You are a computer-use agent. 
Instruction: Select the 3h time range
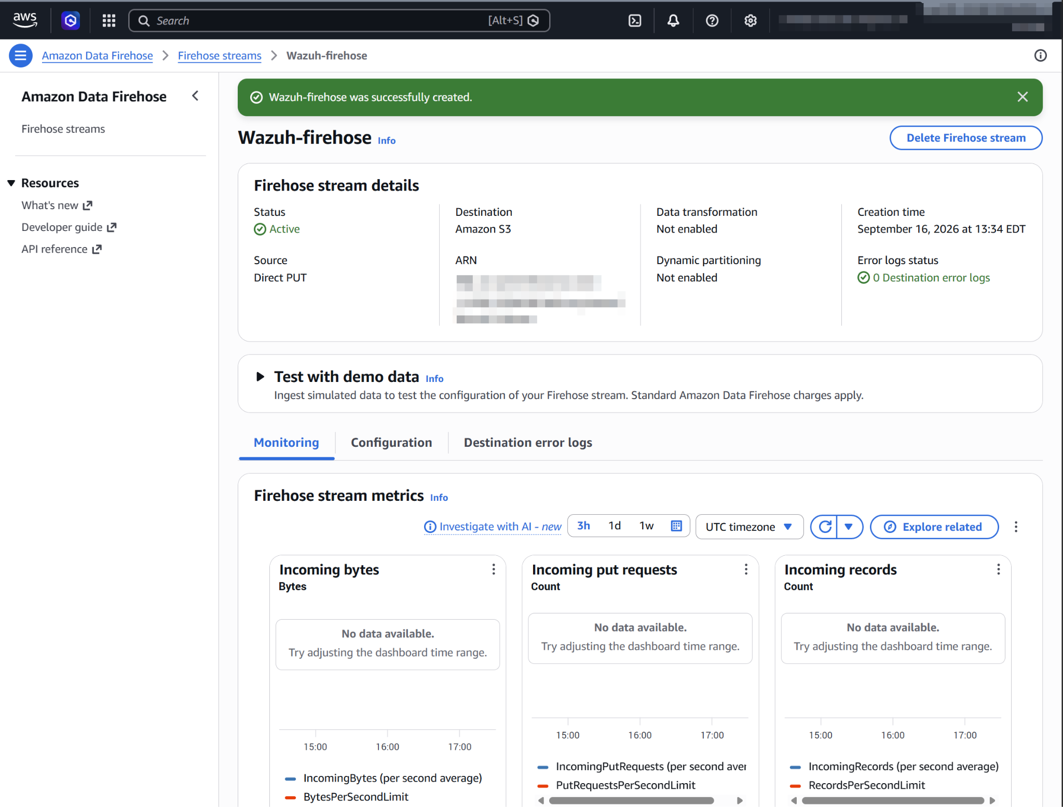tap(583, 526)
